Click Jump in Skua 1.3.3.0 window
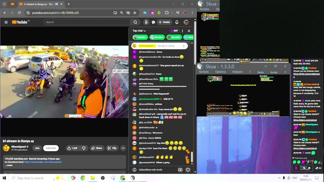 pyautogui.click(x=273, y=72)
